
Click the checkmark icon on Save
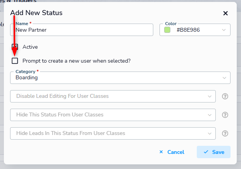(x=206, y=152)
